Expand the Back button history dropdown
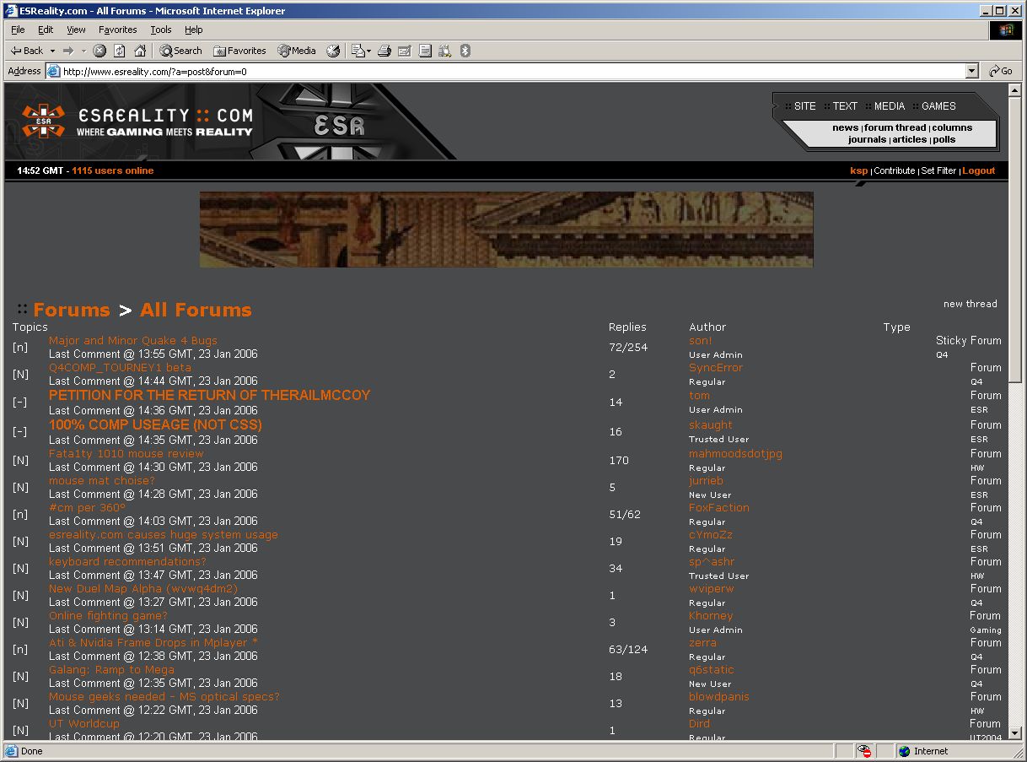This screenshot has height=762, width=1027. point(52,51)
